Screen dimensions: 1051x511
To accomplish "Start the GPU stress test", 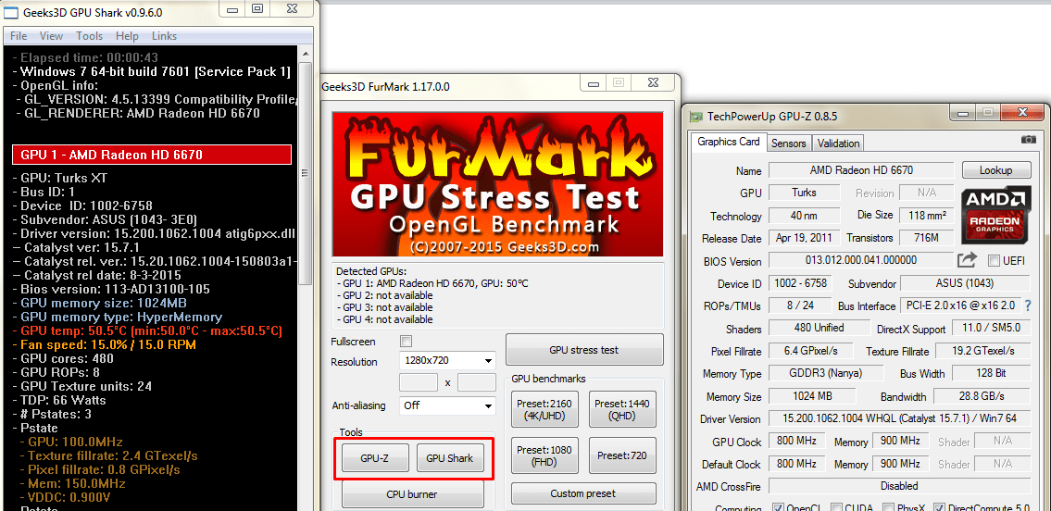I will [x=583, y=350].
